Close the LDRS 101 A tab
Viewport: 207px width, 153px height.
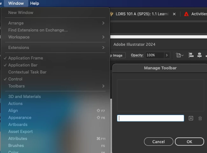[x=174, y=14]
